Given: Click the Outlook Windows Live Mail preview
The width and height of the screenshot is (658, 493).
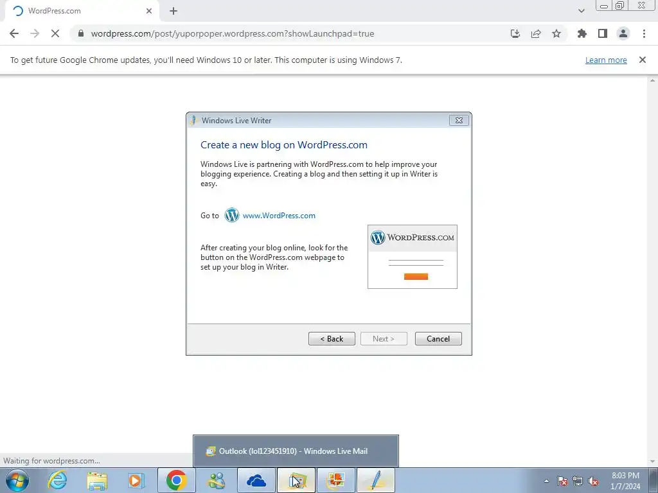Looking at the screenshot, I should click(x=296, y=451).
